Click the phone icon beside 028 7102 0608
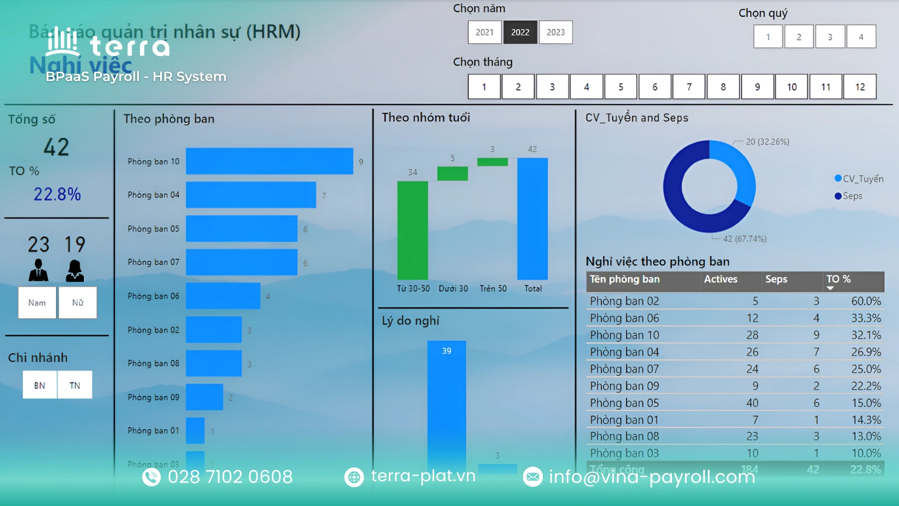This screenshot has width=899, height=506. point(151,477)
